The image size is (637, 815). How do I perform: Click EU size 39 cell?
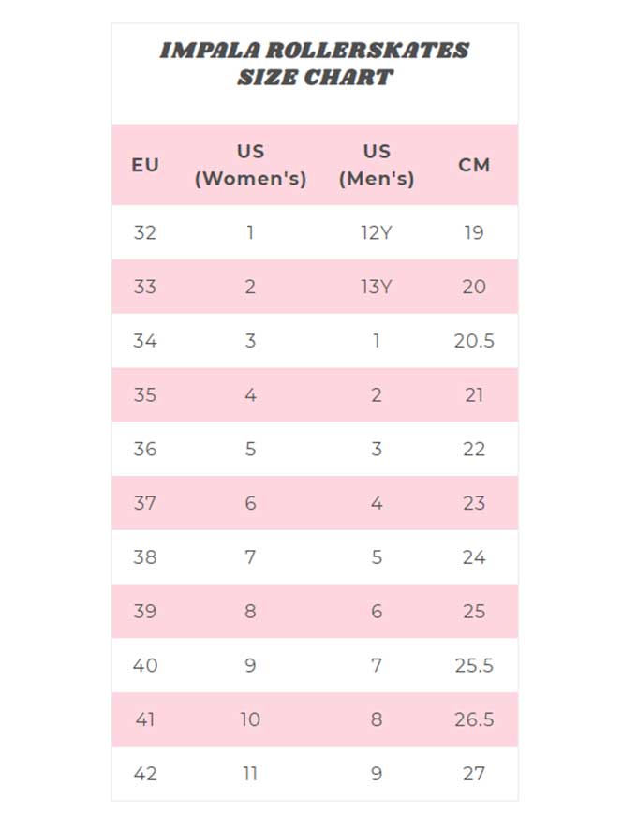(x=145, y=612)
